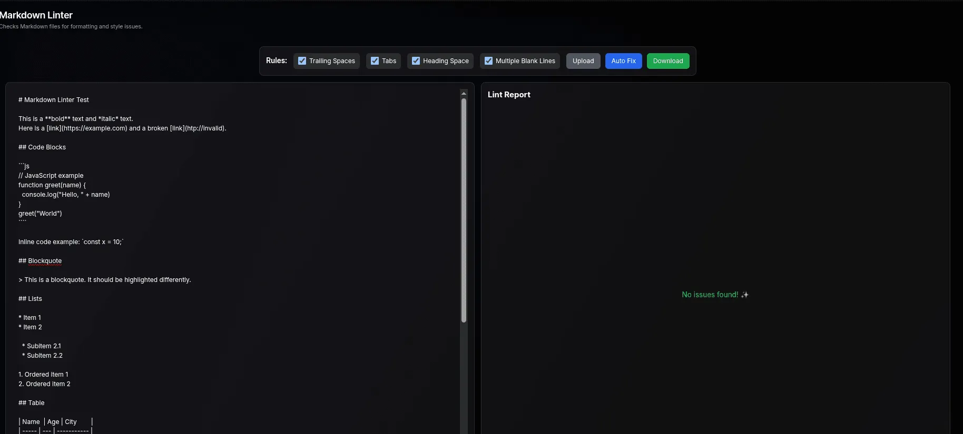The image size is (963, 434).
Task: Click the Upload button
Action: pyautogui.click(x=583, y=61)
